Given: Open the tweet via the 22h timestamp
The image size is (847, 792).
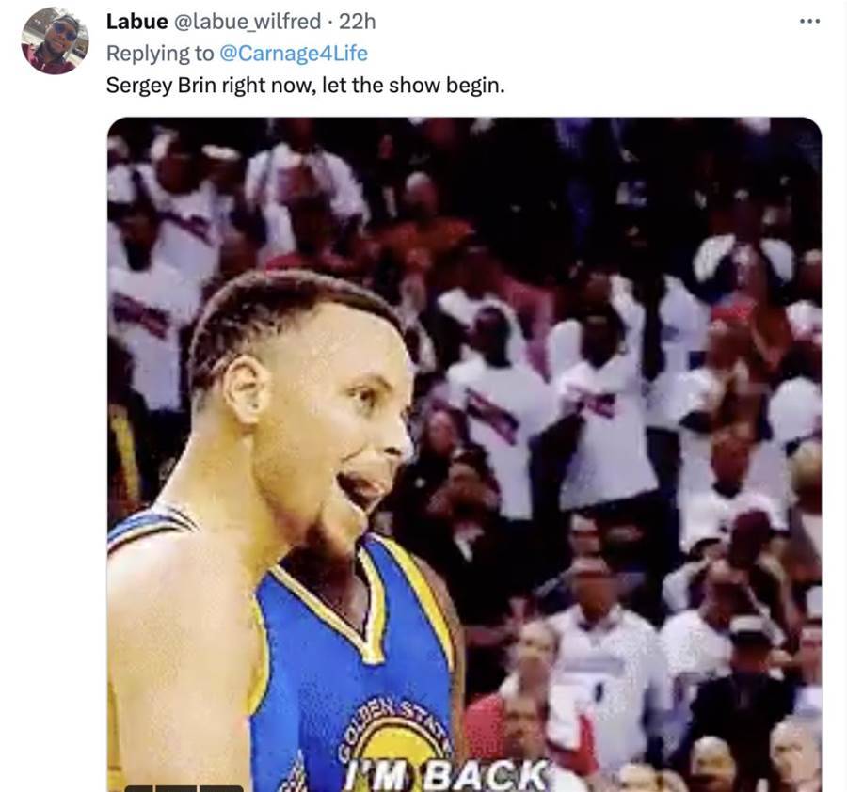Looking at the screenshot, I should 357,22.
